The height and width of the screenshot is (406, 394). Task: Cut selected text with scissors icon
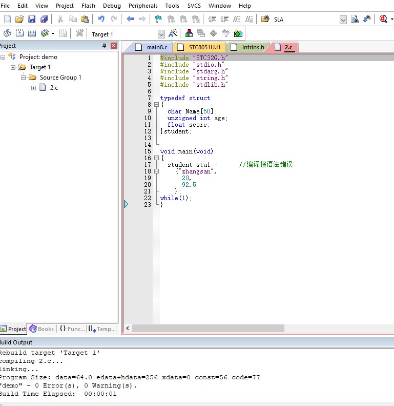click(60, 19)
